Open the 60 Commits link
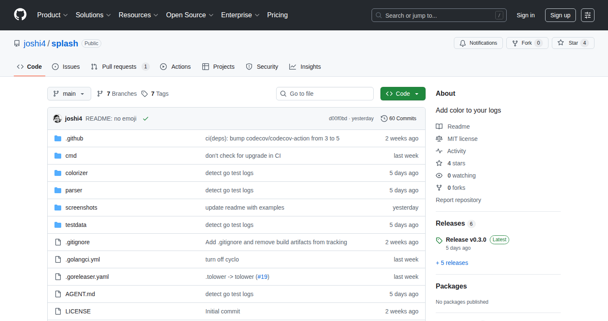The width and height of the screenshot is (608, 321). (399, 119)
